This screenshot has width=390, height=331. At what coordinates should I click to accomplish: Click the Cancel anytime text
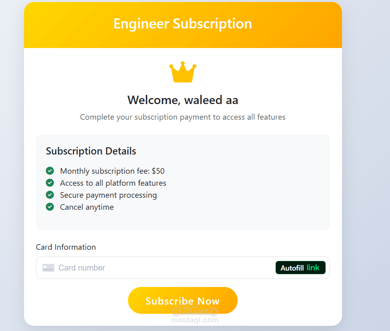[x=87, y=207]
